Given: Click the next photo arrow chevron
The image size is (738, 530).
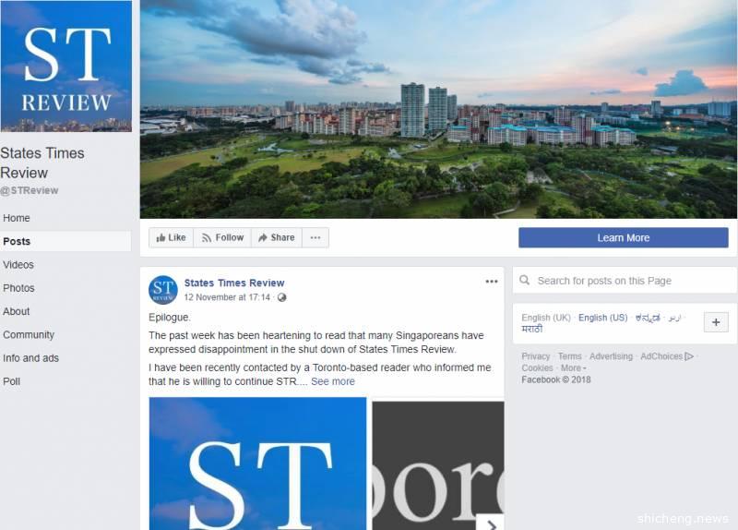Looking at the screenshot, I should coord(491,523).
